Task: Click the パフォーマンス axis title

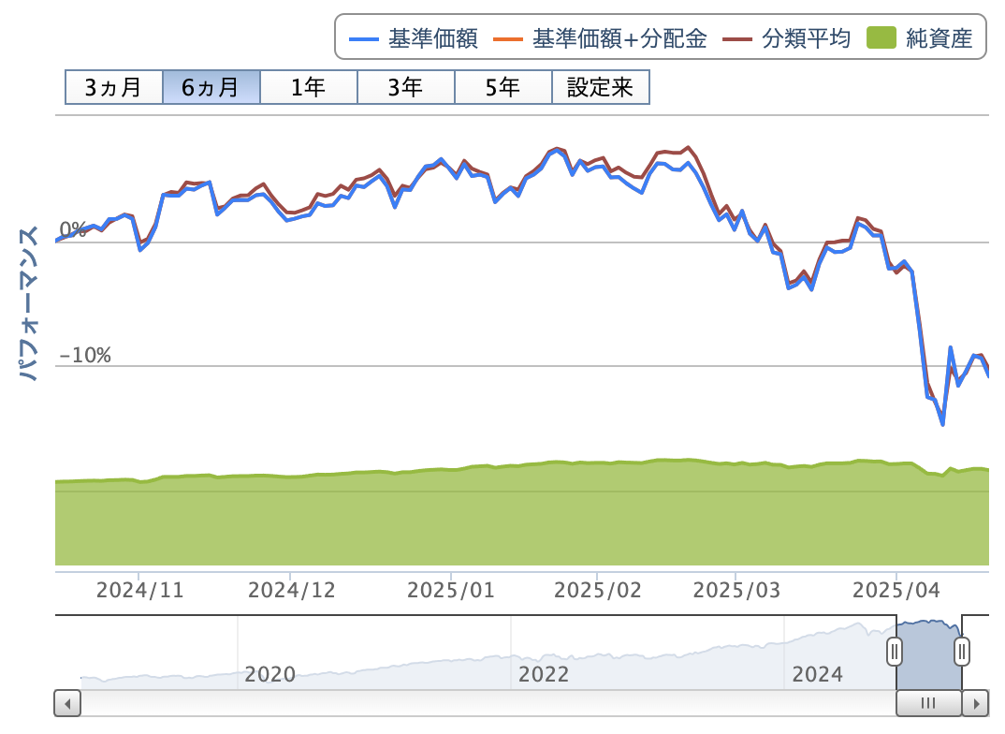Action: tap(28, 303)
